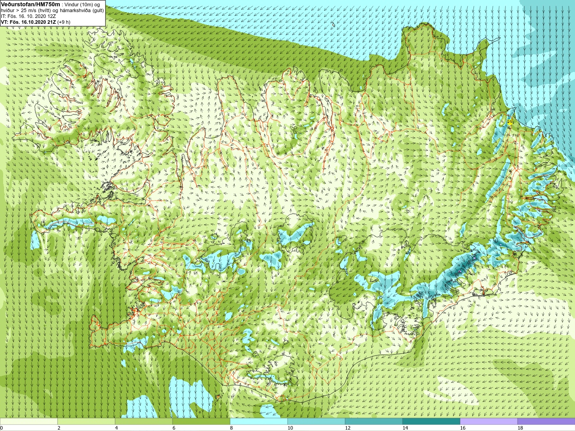
Task: Click the legend value label 2
Action: tap(59, 428)
